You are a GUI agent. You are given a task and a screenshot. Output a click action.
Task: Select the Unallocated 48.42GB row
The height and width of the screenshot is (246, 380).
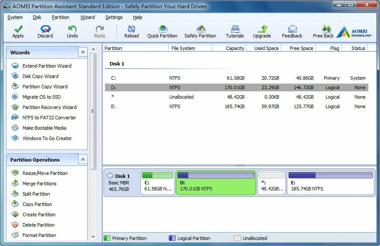pos(237,97)
